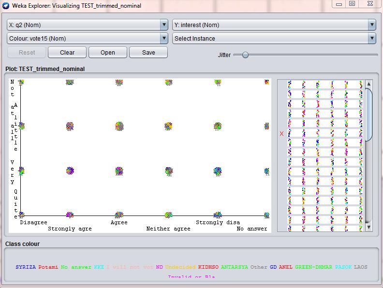Open the X: q2 (Nom) axis dropdown

pyautogui.click(x=88, y=25)
